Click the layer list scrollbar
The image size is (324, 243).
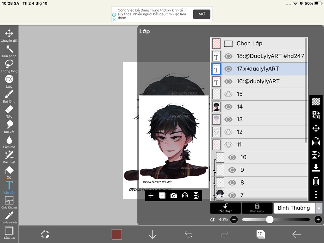(306, 90)
